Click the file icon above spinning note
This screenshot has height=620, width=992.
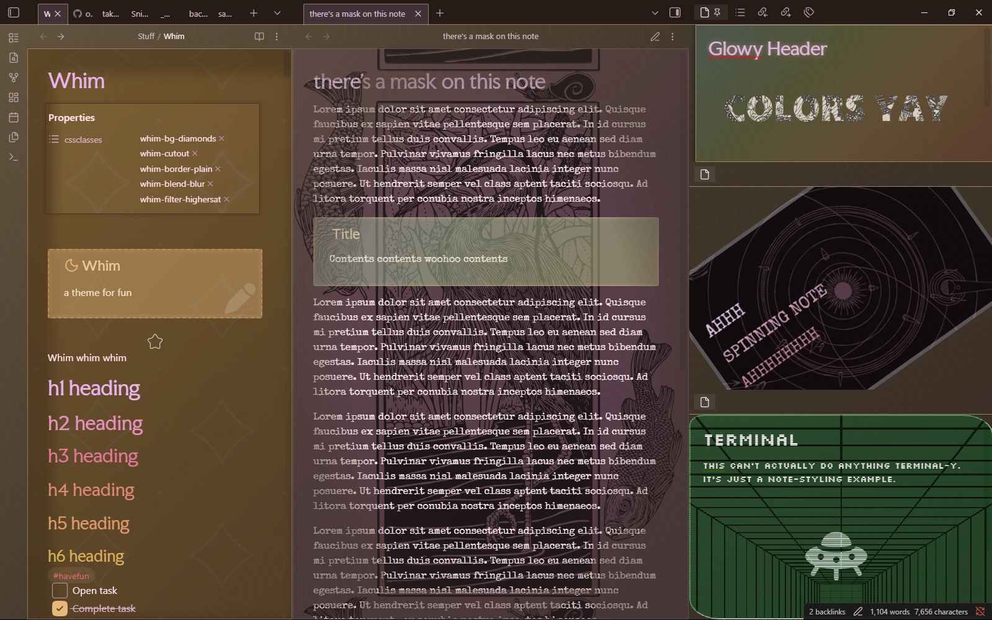[705, 174]
